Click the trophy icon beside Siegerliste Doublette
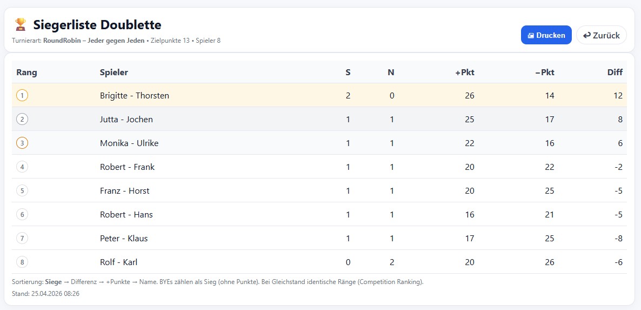Viewport: 641px width, 310px height. (21, 24)
